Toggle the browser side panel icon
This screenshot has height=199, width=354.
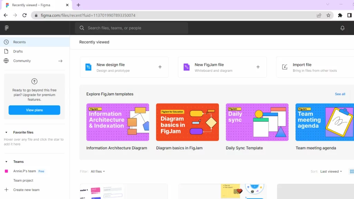tap(349, 15)
